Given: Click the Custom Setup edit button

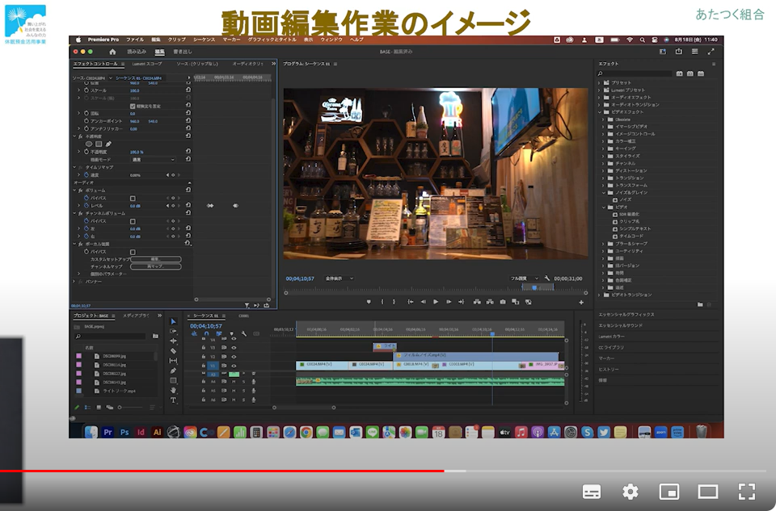Looking at the screenshot, I should coord(156,259).
